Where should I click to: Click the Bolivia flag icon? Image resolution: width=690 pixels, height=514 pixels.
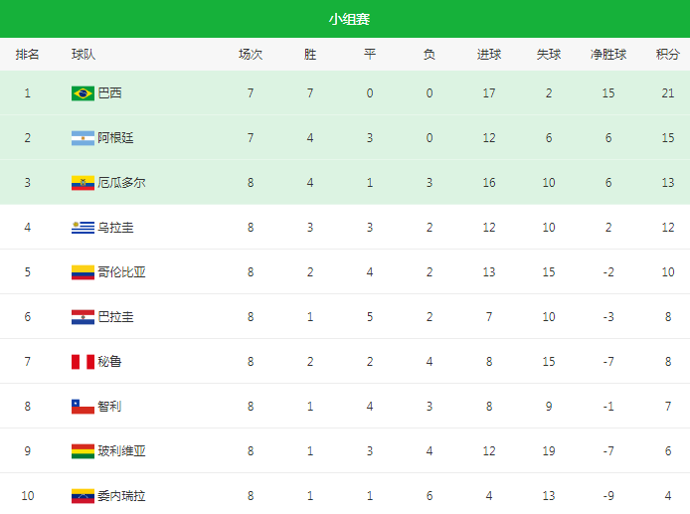(x=83, y=451)
